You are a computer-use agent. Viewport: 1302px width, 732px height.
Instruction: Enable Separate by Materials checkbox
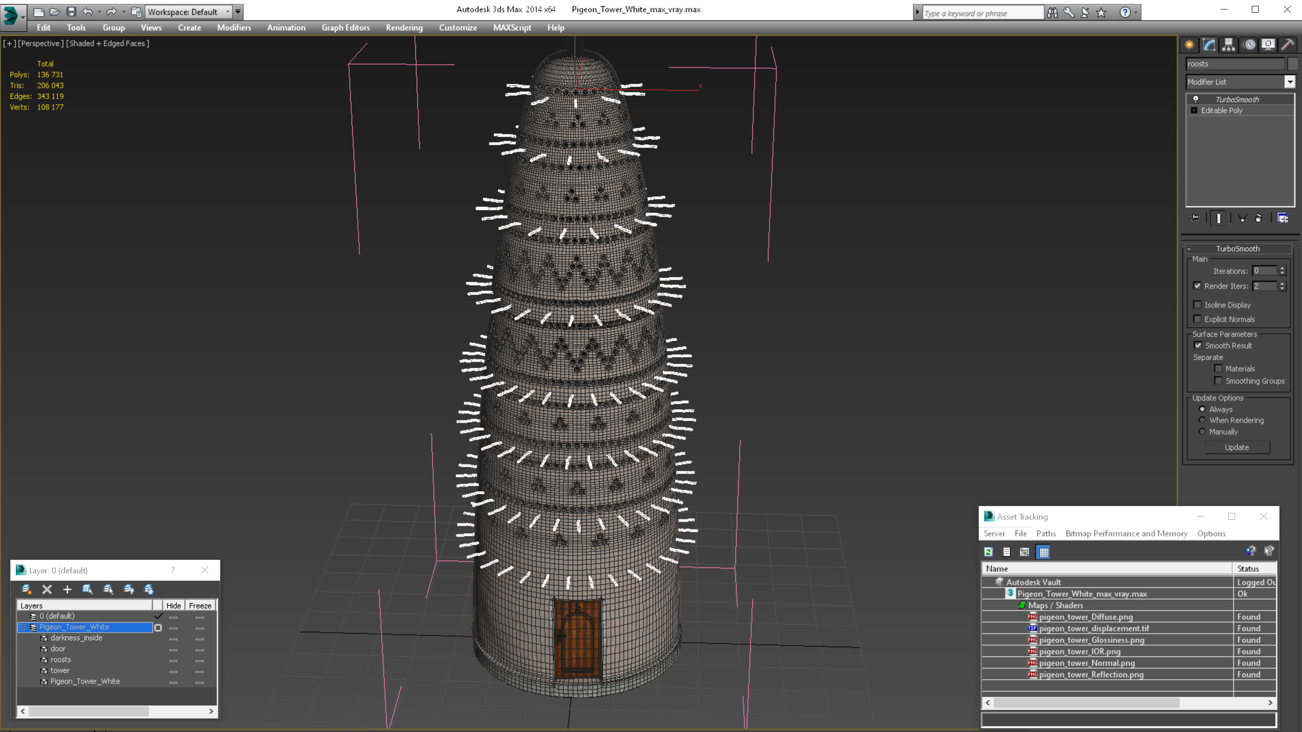point(1219,368)
